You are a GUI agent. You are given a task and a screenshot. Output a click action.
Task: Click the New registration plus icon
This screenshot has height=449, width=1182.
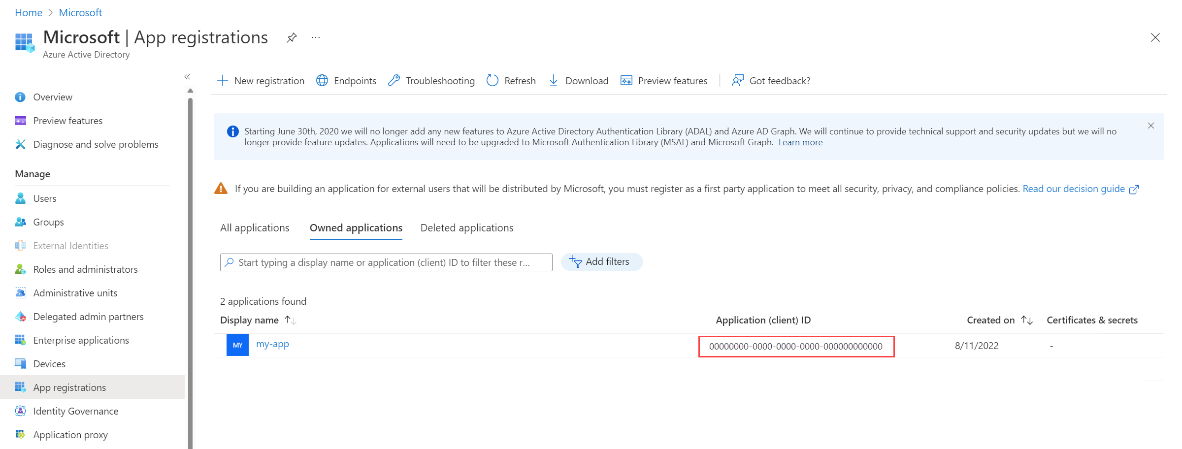click(x=223, y=81)
